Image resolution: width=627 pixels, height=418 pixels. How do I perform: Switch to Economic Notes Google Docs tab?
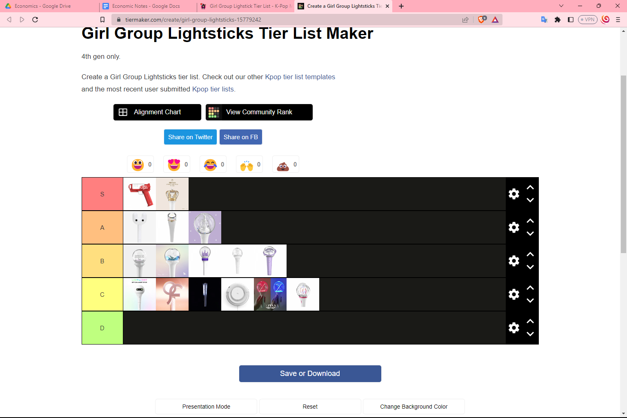click(147, 6)
